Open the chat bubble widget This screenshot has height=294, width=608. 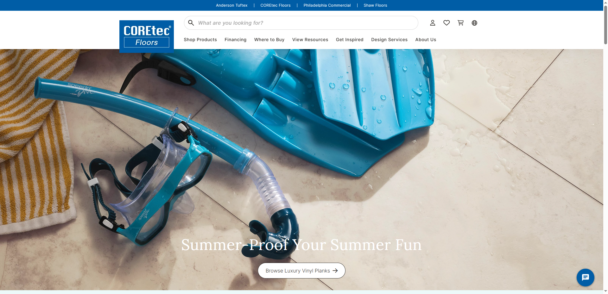[585, 278]
